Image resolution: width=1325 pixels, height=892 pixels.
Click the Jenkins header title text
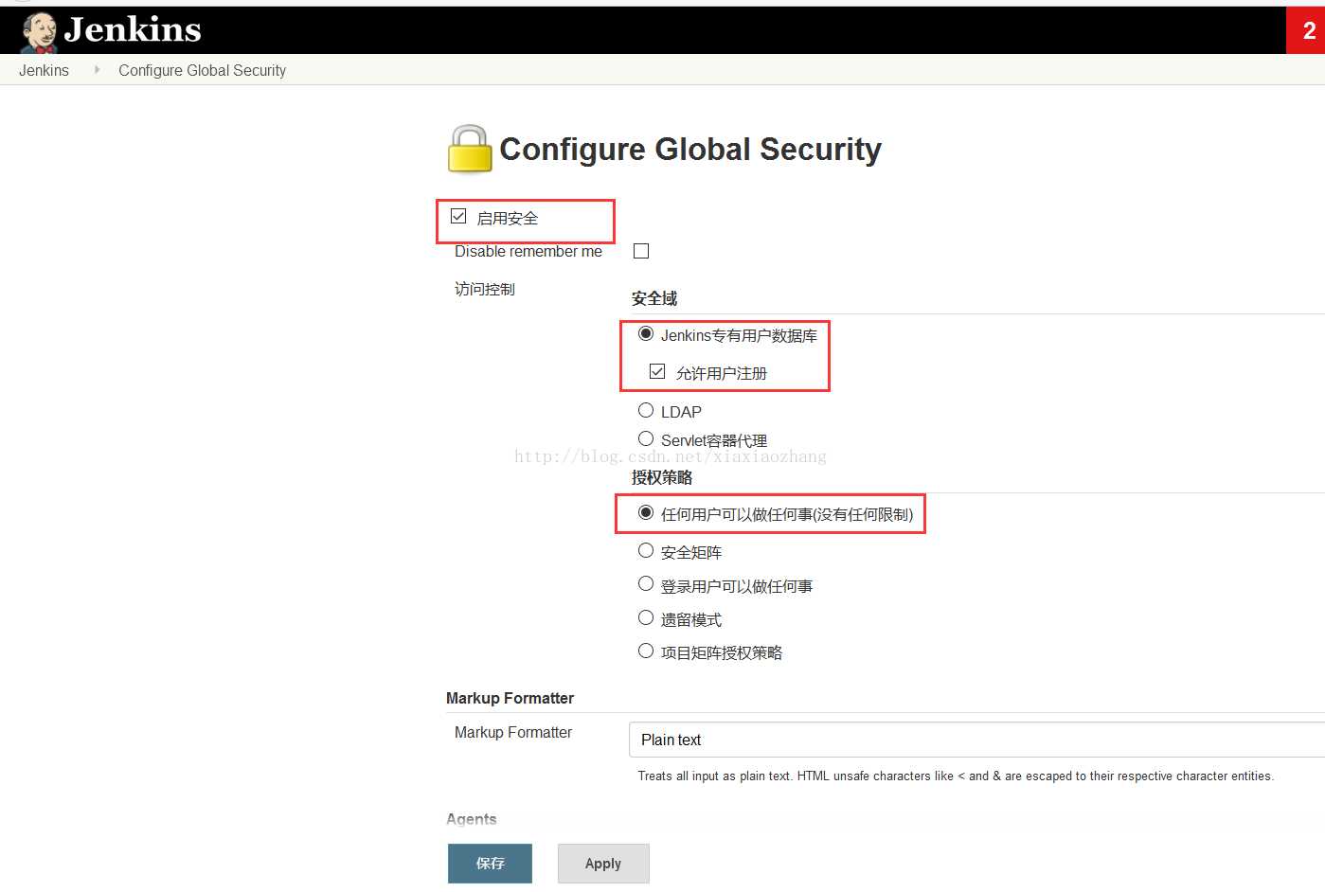click(133, 30)
